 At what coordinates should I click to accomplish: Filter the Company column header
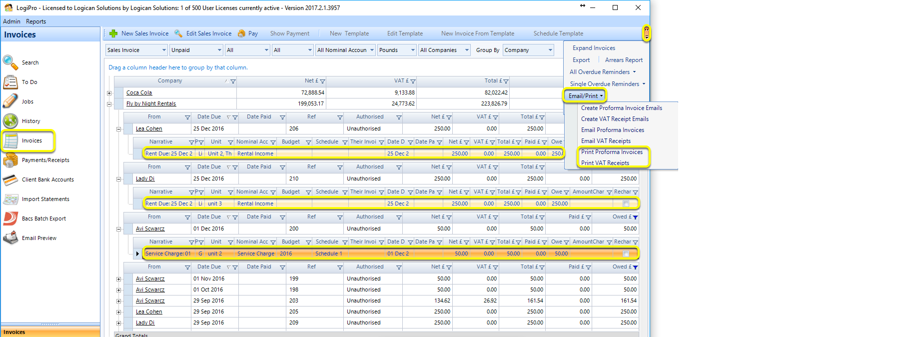click(233, 81)
